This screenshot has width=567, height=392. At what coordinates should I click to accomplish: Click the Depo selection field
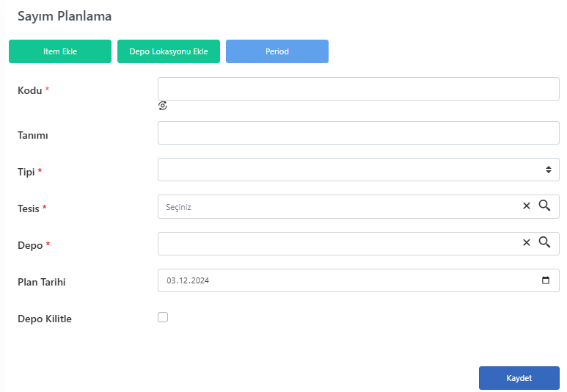(x=359, y=244)
